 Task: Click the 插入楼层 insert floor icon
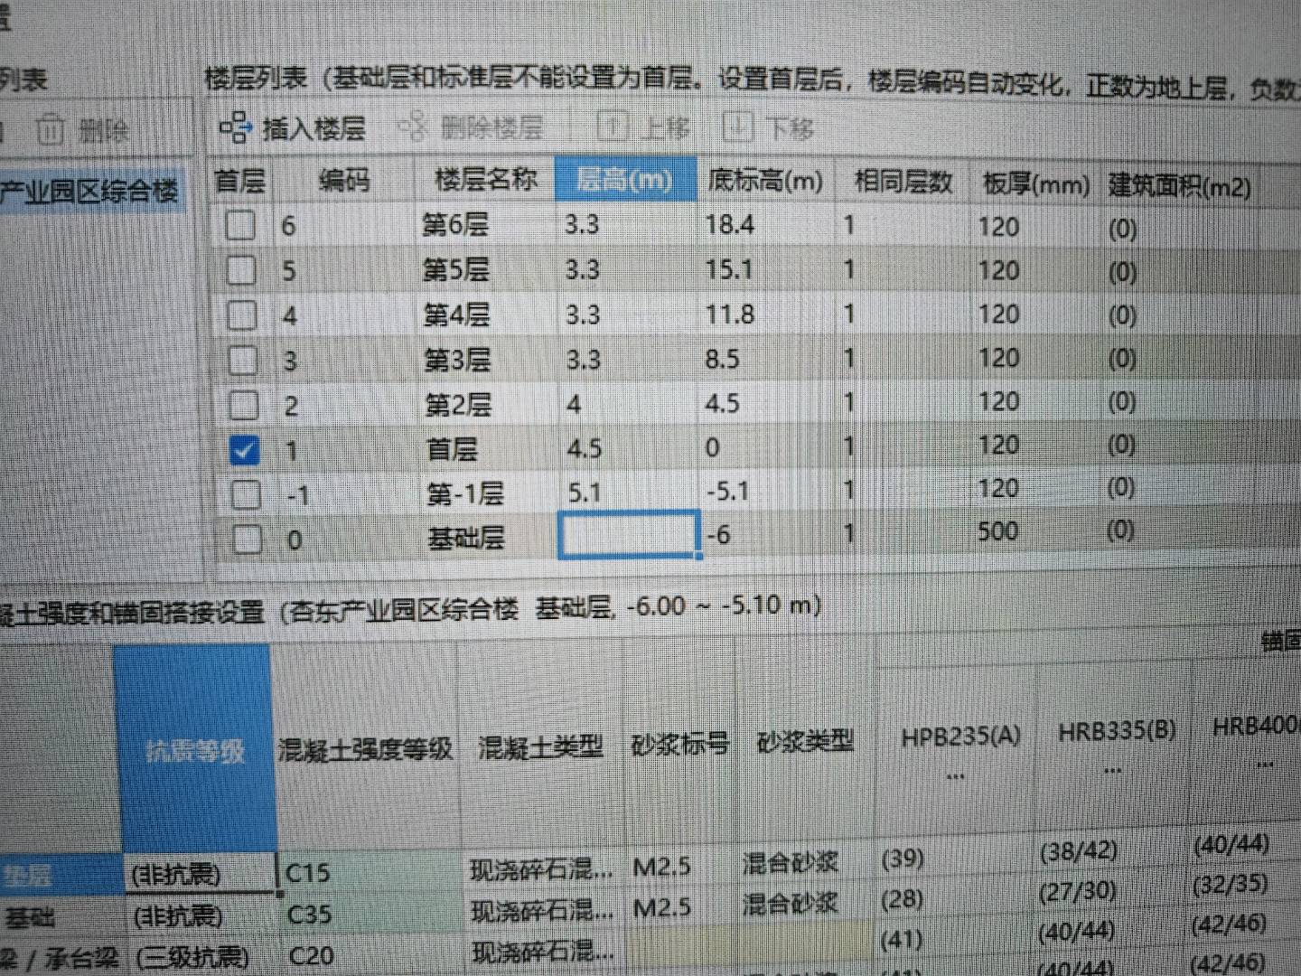click(235, 127)
